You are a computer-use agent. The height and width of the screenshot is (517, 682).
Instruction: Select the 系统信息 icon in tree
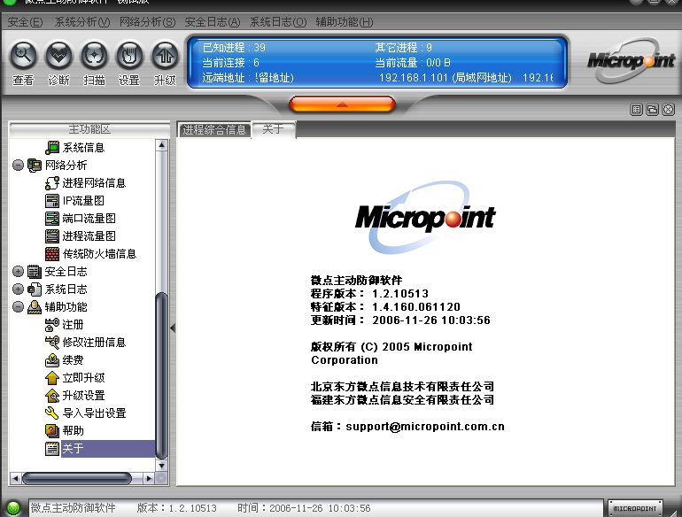point(52,148)
